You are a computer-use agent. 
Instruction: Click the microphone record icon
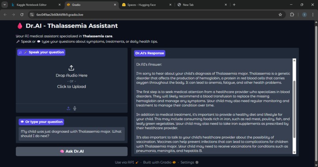coord(75,108)
